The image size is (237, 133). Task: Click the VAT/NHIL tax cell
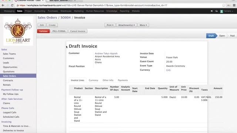tap(206, 99)
